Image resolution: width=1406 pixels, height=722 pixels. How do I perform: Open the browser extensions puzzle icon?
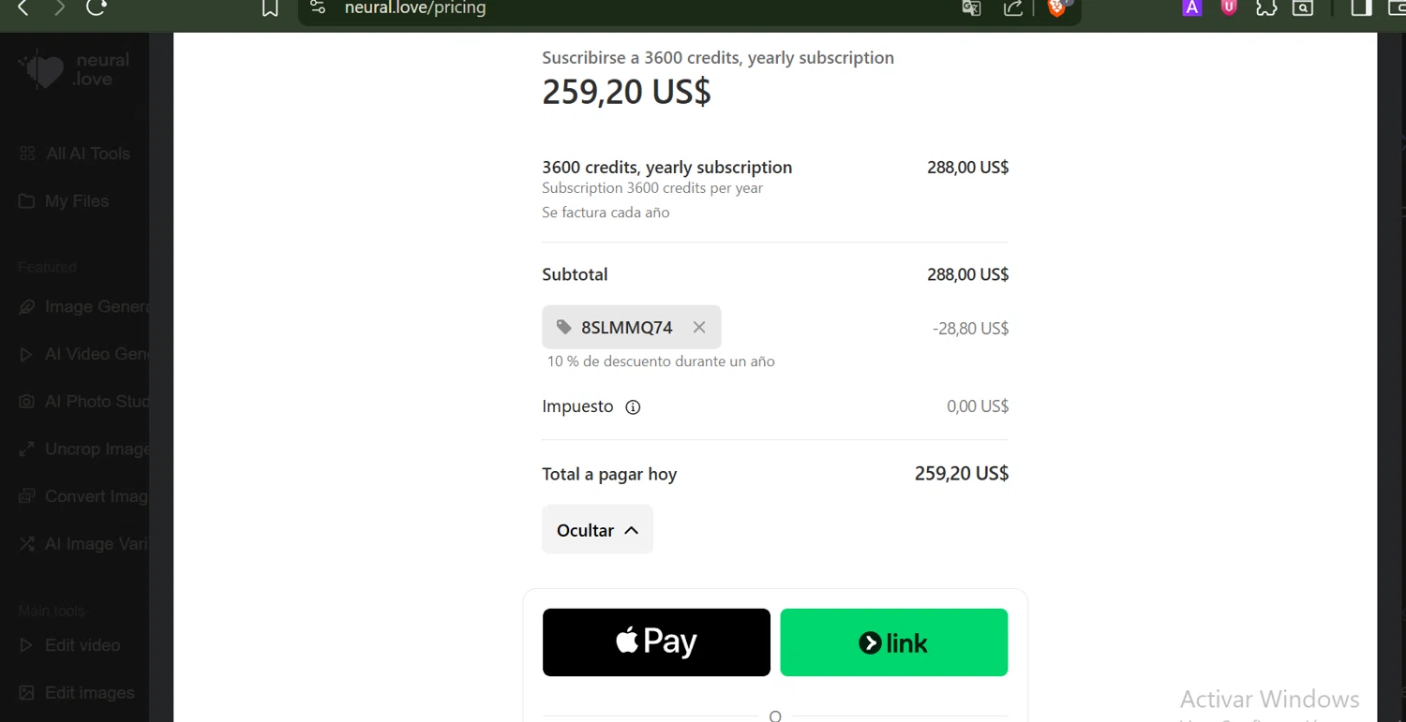(1265, 7)
